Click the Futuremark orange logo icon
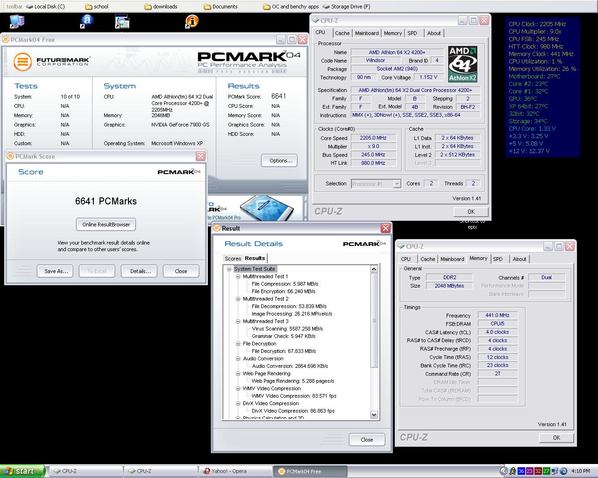This screenshot has width=598, height=478. click(22, 62)
